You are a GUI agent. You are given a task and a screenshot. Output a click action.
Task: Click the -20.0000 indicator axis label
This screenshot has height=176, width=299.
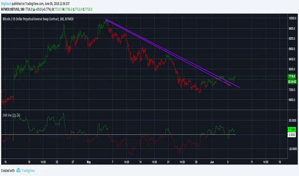(x=292, y=149)
